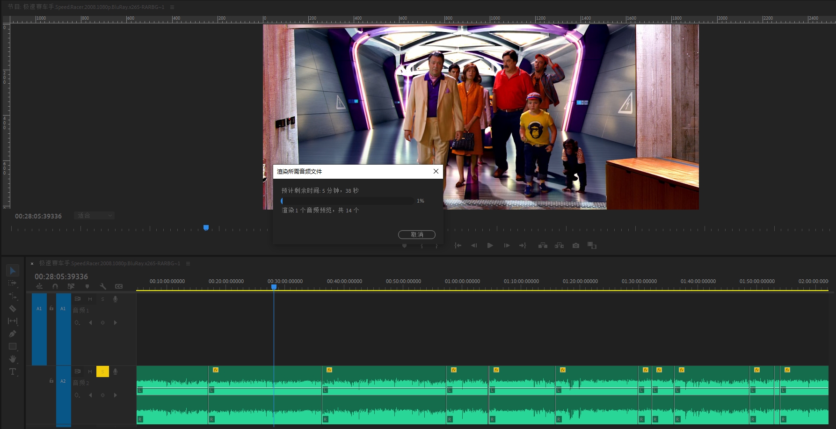Toggle Solo on audio track 2
This screenshot has width=836, height=429.
coord(102,371)
